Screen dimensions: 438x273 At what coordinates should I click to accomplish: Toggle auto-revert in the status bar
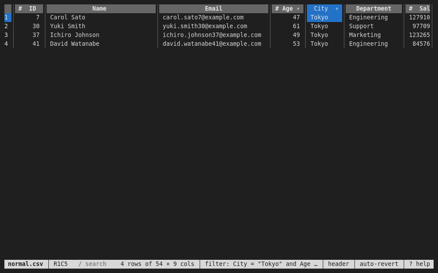click(x=379, y=264)
